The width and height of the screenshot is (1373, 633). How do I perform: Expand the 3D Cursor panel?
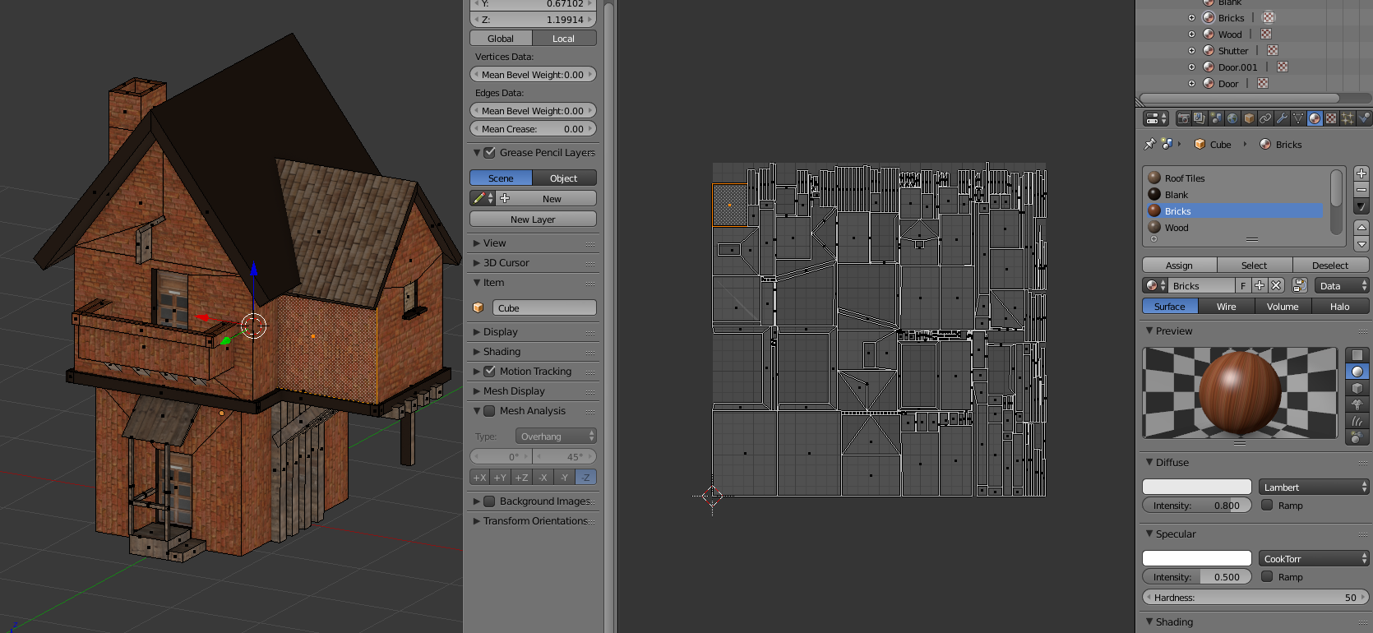(533, 262)
